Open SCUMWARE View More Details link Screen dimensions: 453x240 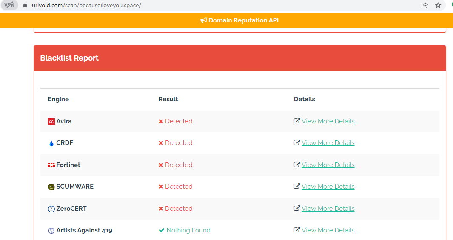(328, 187)
